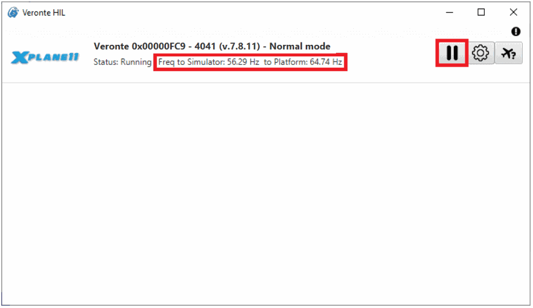Maximize the Veronte HIL window
The image size is (533, 308).
pyautogui.click(x=481, y=13)
